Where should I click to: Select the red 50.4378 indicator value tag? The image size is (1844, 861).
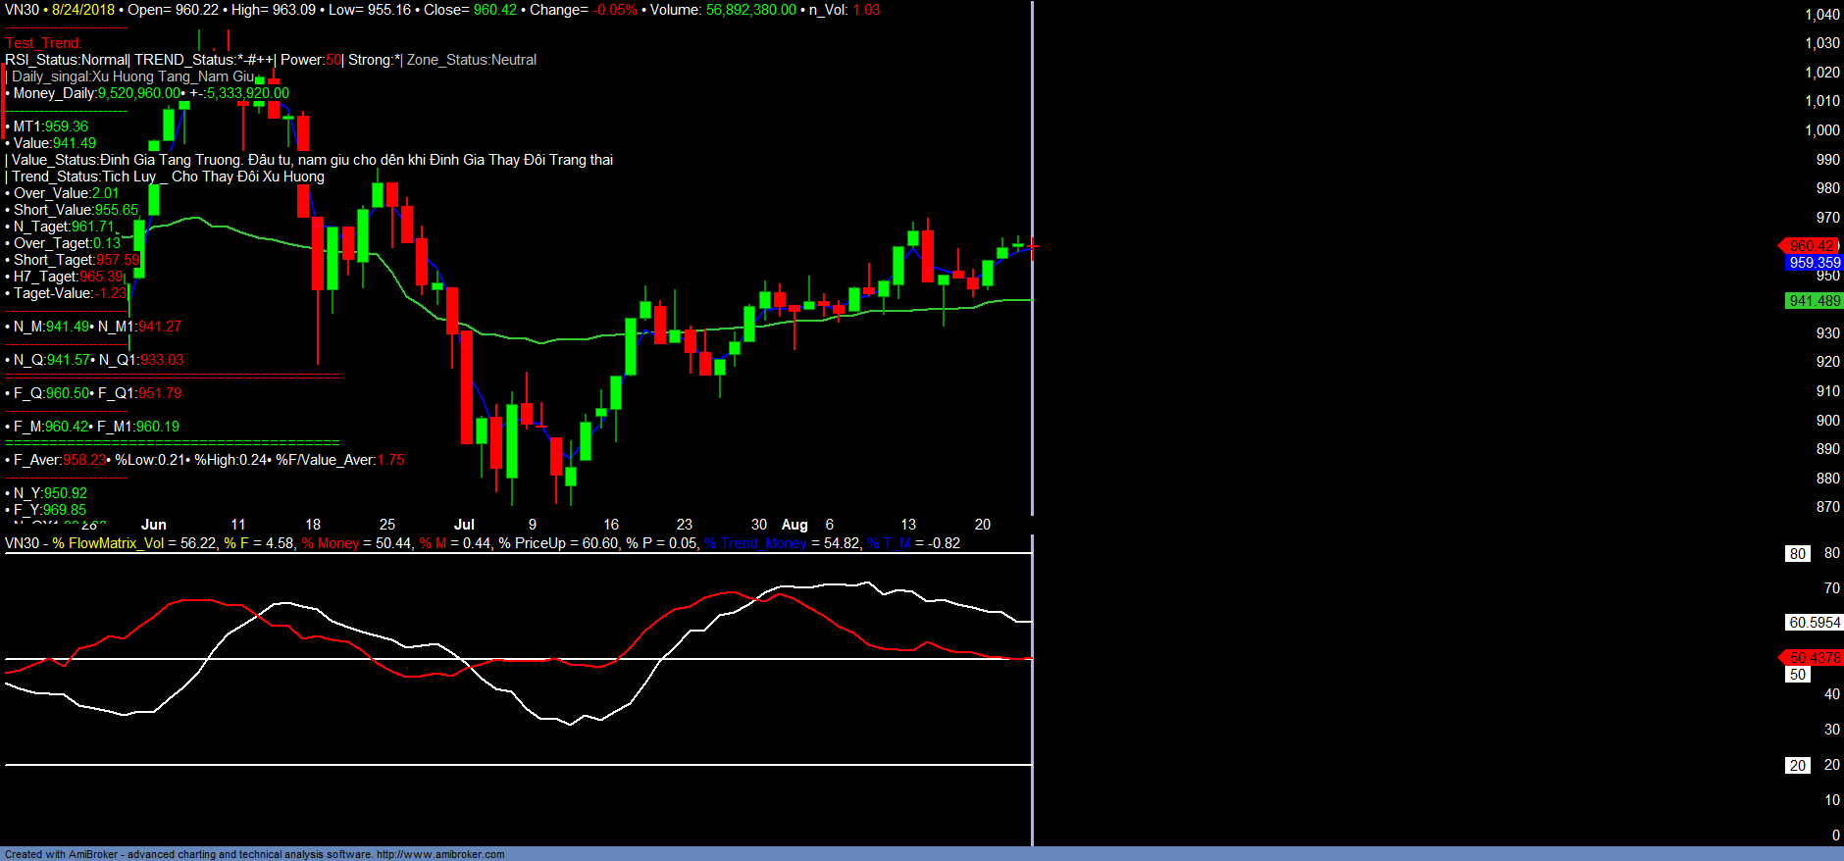(x=1814, y=657)
